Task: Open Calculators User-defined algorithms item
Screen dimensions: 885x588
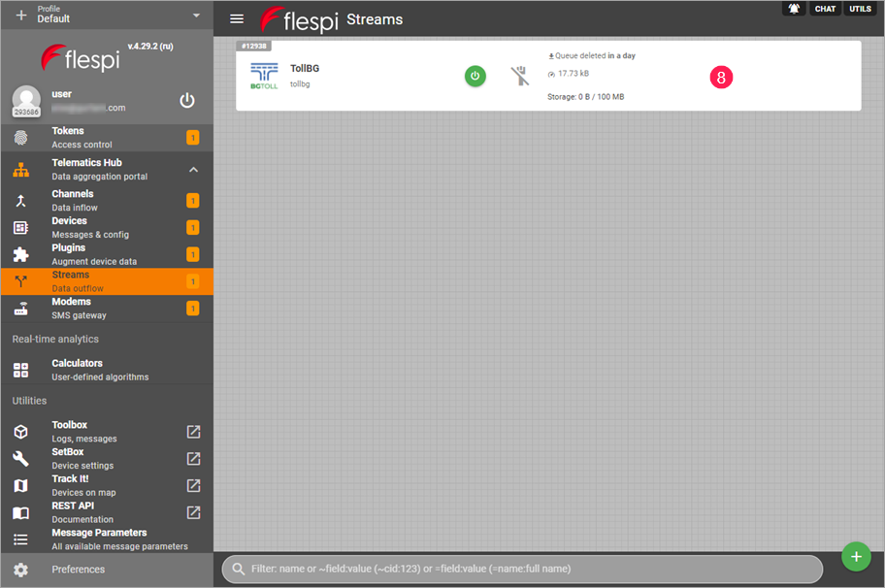Action: click(107, 371)
